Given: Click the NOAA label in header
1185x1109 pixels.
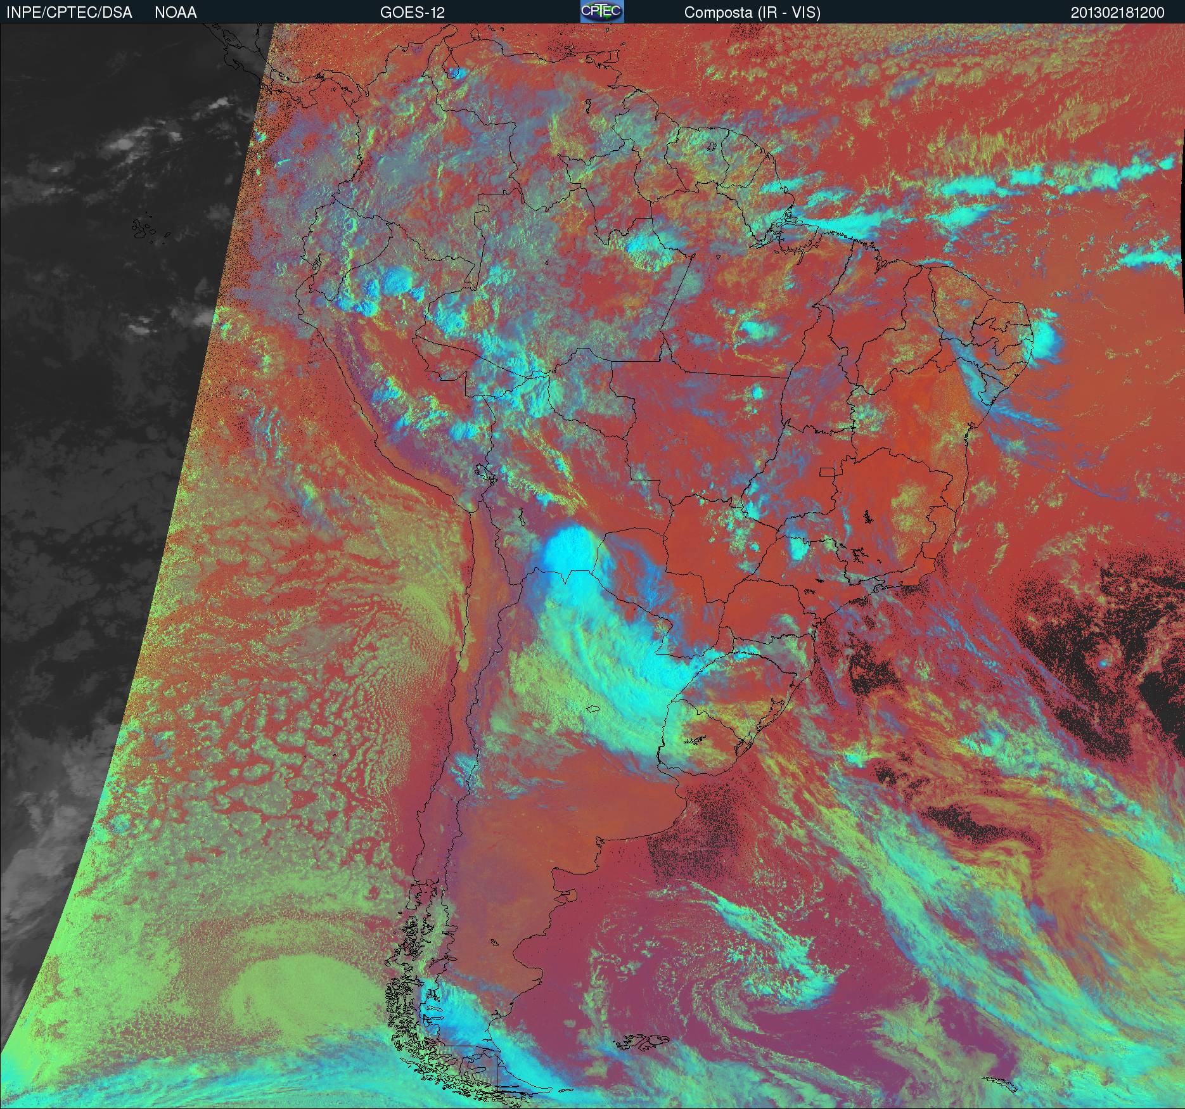Looking at the screenshot, I should click(x=176, y=13).
